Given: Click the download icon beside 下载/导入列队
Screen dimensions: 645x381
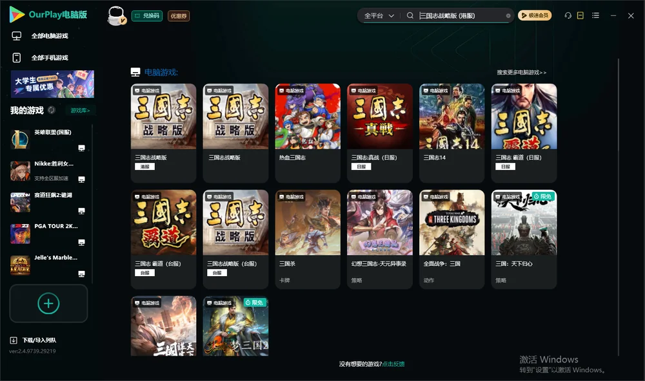Looking at the screenshot, I should (14, 340).
